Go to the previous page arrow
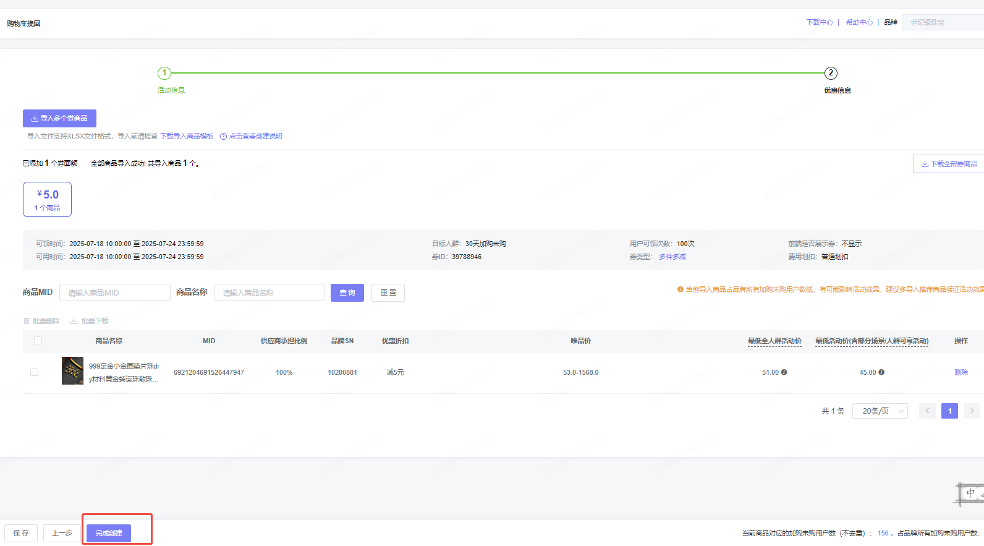Image resolution: width=984 pixels, height=546 pixels. 927,411
